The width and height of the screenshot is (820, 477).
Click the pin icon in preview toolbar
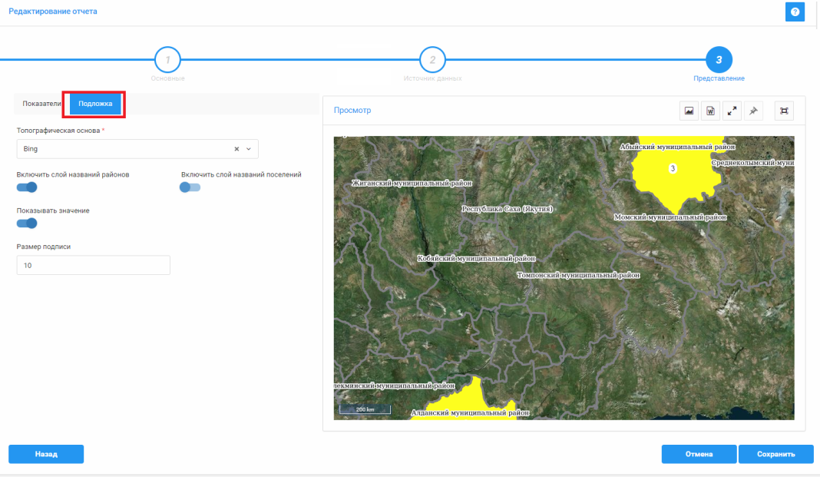click(753, 111)
